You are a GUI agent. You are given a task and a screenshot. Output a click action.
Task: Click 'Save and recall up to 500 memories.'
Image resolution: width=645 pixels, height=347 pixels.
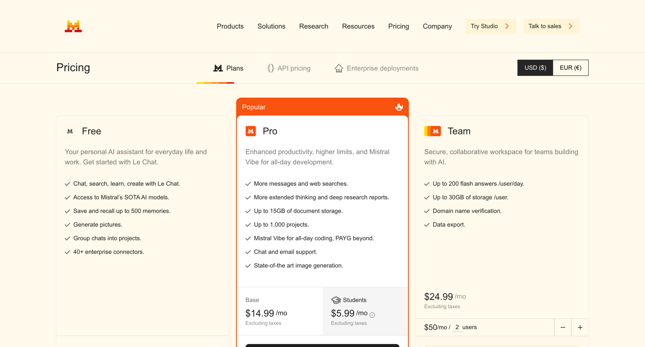[122, 211]
